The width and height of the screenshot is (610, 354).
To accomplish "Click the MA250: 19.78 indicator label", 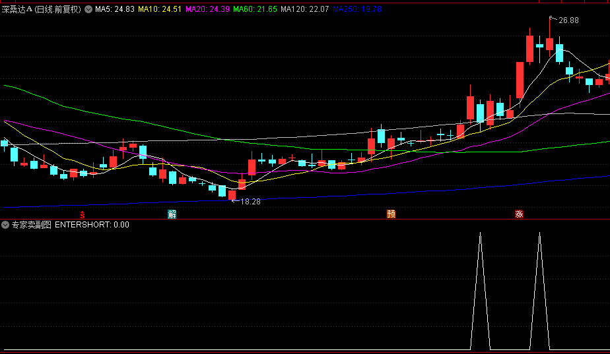I will [x=357, y=9].
